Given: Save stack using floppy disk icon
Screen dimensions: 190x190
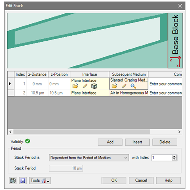Looking at the screenshot, I should pos(23,180).
